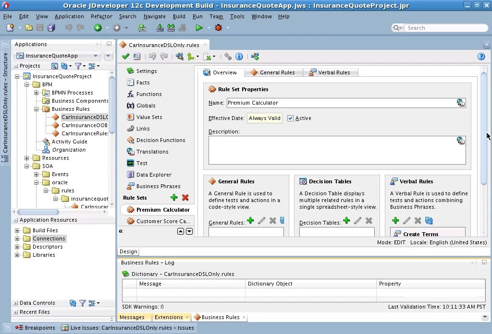Click the Data Controls refresh icon
This screenshot has width=492, height=334.
click(x=73, y=303)
